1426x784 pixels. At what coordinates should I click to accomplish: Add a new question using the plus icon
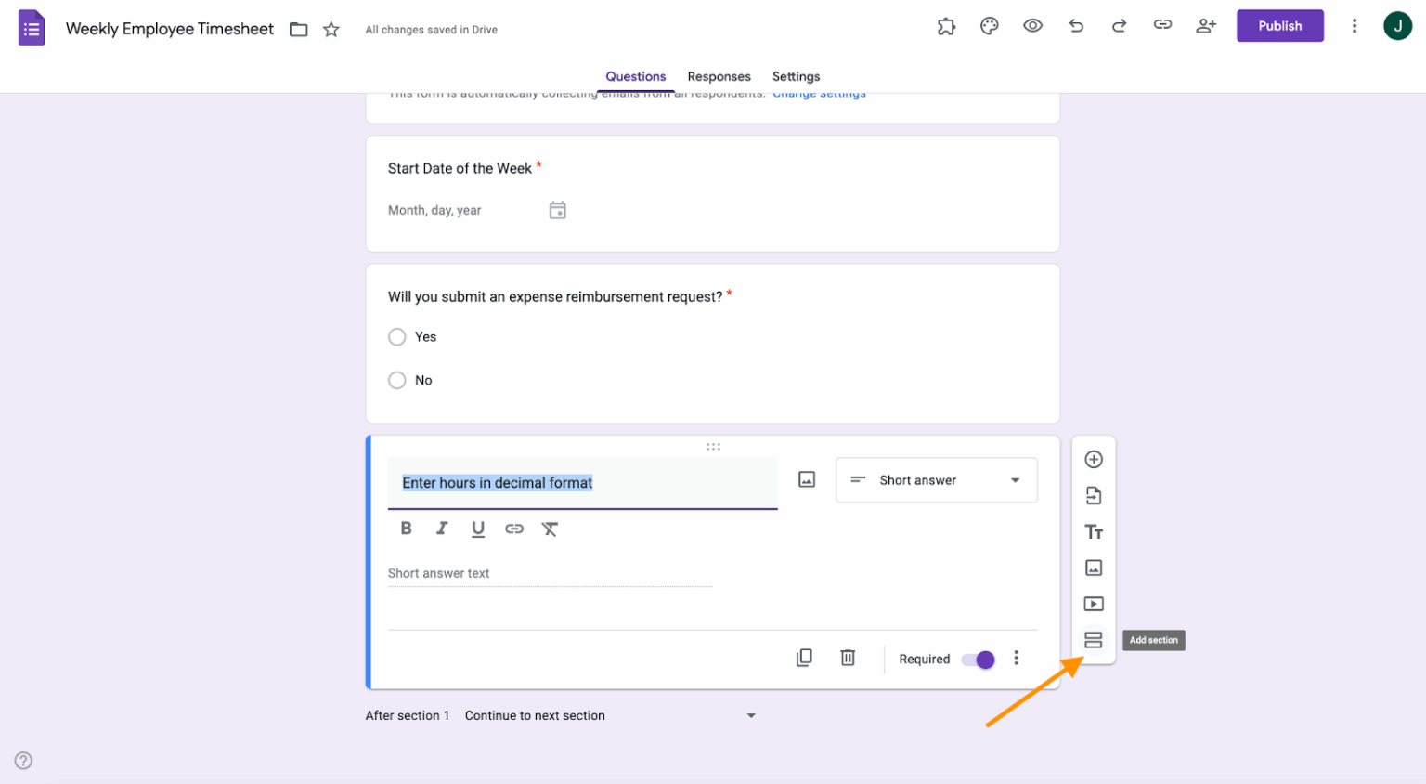coord(1094,458)
